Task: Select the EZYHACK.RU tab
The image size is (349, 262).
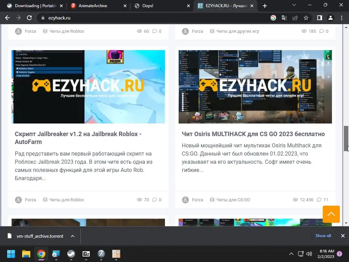Action: coord(226,6)
